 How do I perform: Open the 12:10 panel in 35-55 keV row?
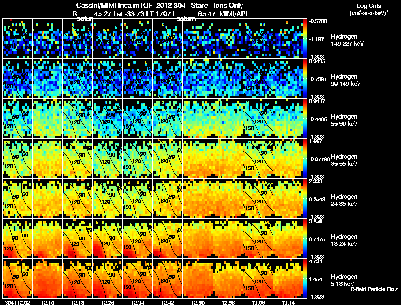[47, 159]
